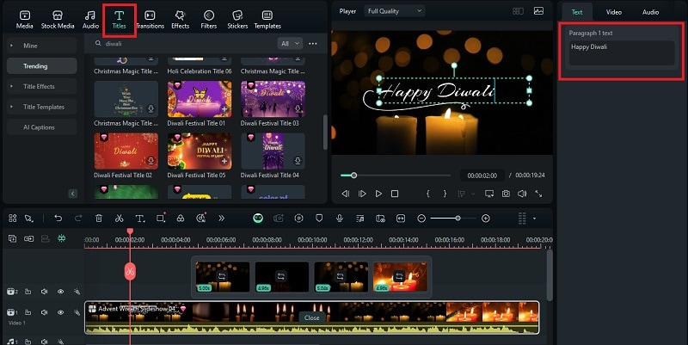Toggle visibility of track 2

(60, 292)
